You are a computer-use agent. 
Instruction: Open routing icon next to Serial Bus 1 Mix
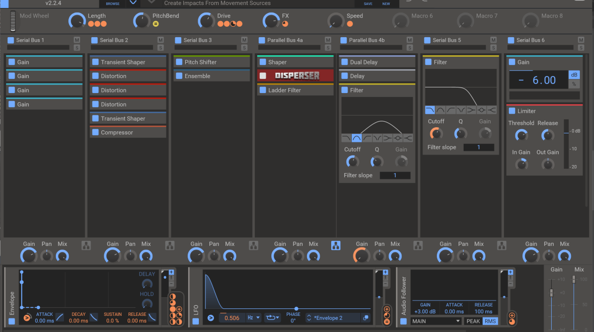tap(86, 245)
